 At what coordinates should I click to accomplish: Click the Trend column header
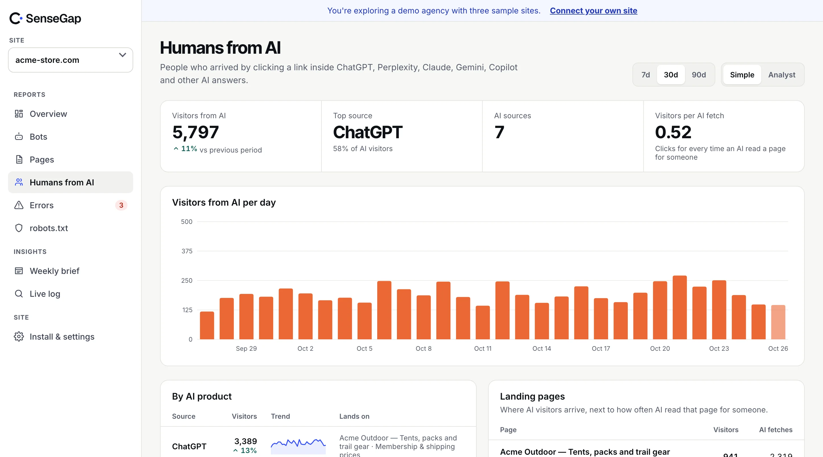coord(280,416)
